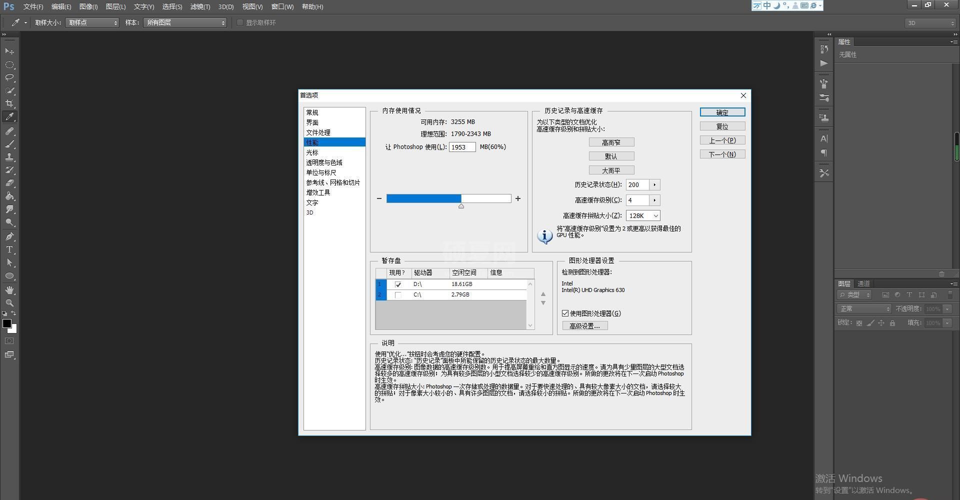This screenshot has width=960, height=500.
Task: Uncheck the D:\ scratch disk checkbox
Action: tap(398, 284)
